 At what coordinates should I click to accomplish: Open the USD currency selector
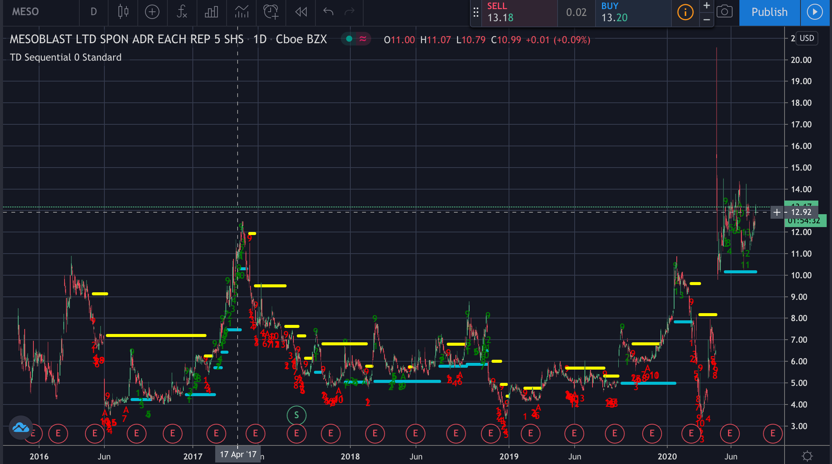(x=807, y=38)
